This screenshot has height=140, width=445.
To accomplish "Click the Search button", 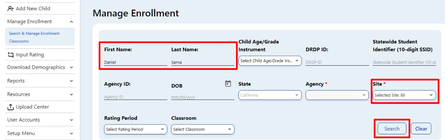I will [x=392, y=129].
